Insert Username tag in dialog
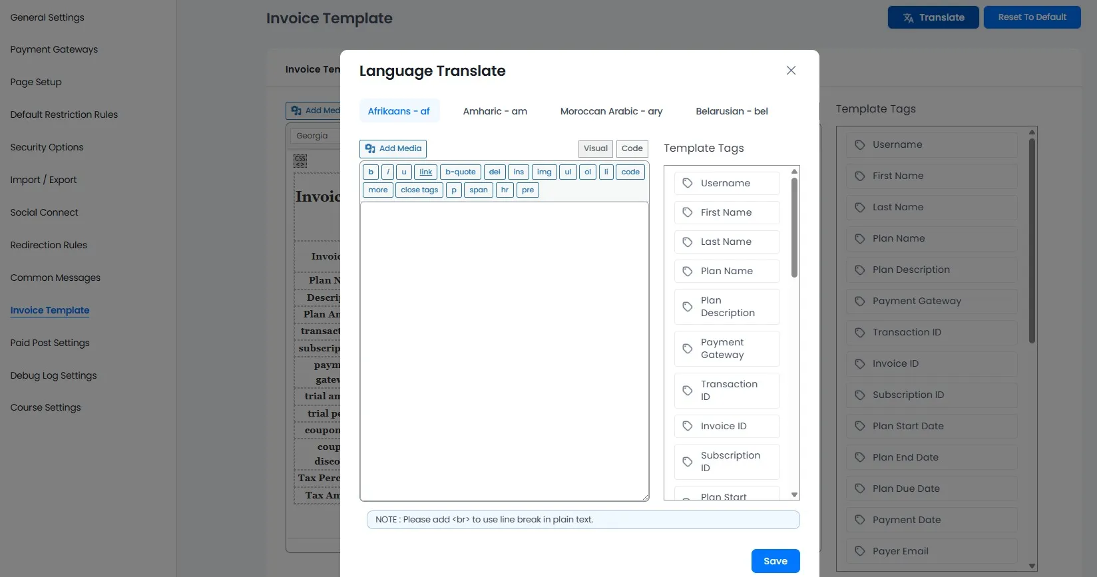Viewport: 1097px width, 577px height. pyautogui.click(x=727, y=183)
